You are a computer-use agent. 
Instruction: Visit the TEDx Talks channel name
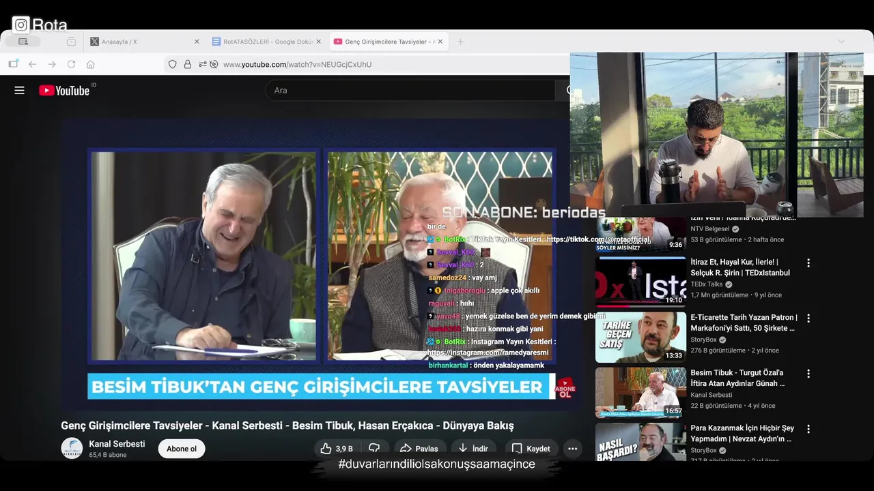pyautogui.click(x=706, y=284)
